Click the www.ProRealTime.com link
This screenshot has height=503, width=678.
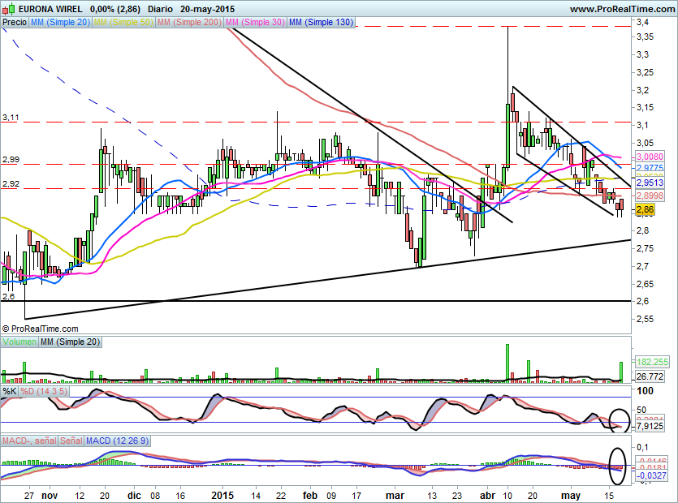pyautogui.click(x=622, y=9)
